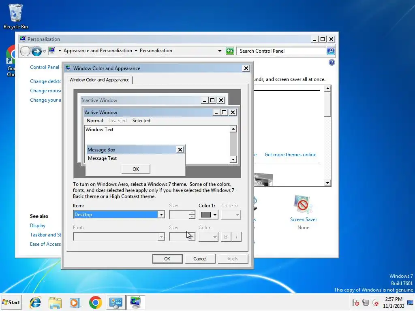Click the Color 1 swatch
The image size is (415, 311).
click(x=205, y=215)
